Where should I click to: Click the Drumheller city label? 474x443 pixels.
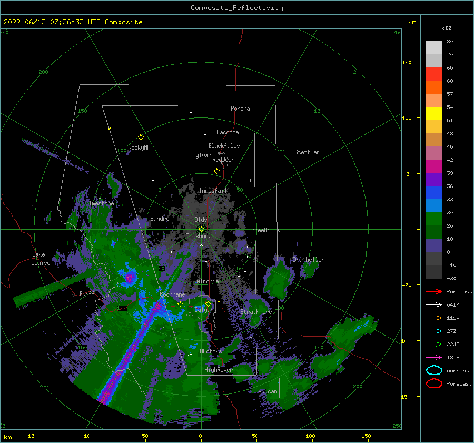coord(308,260)
